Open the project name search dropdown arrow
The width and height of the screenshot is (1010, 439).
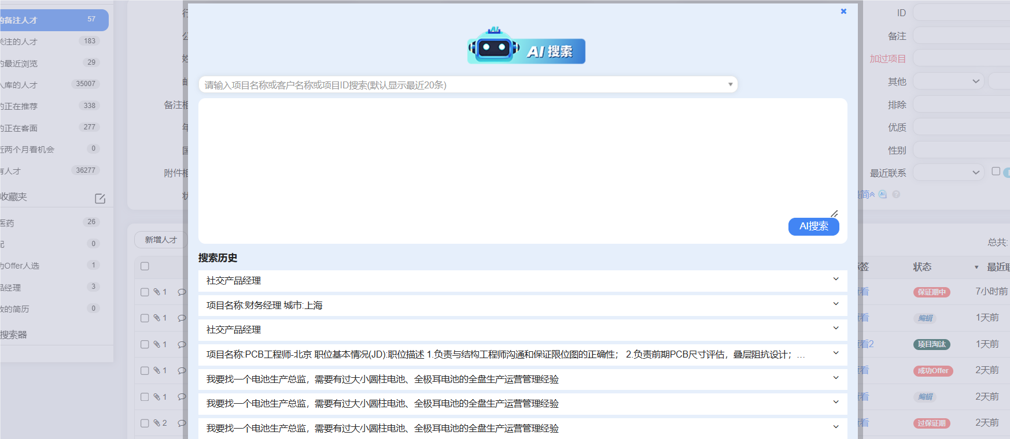click(x=730, y=84)
